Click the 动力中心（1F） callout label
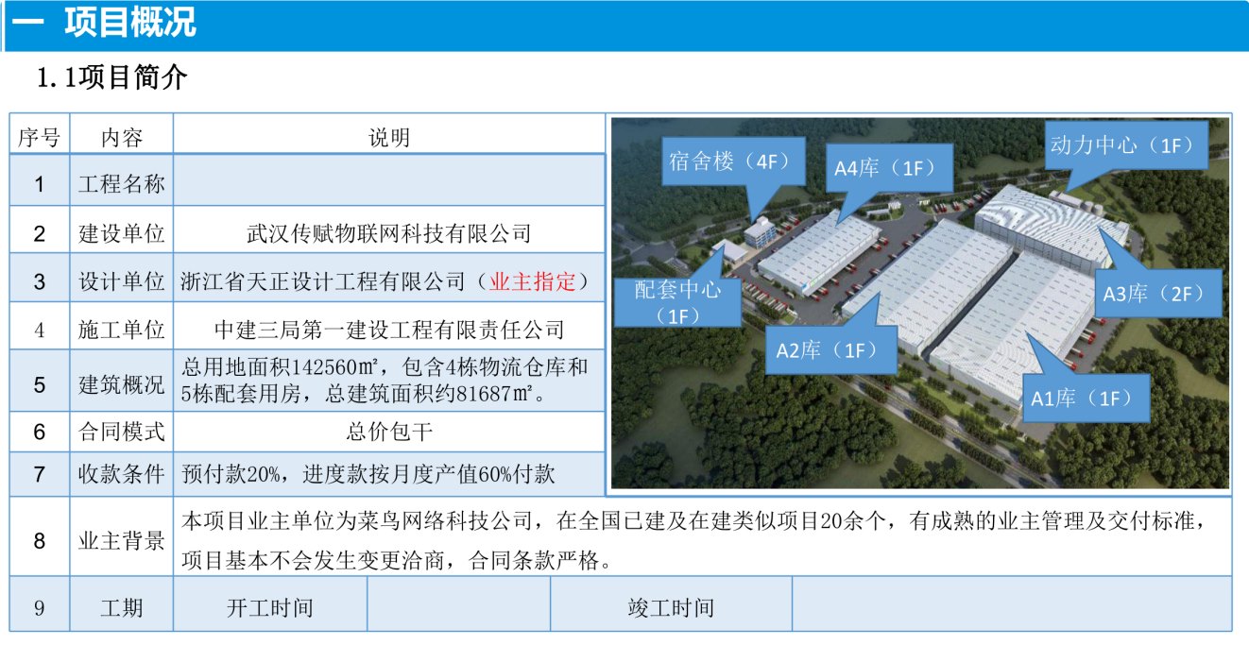Screen dimensions: 1249x645 coord(1127,145)
